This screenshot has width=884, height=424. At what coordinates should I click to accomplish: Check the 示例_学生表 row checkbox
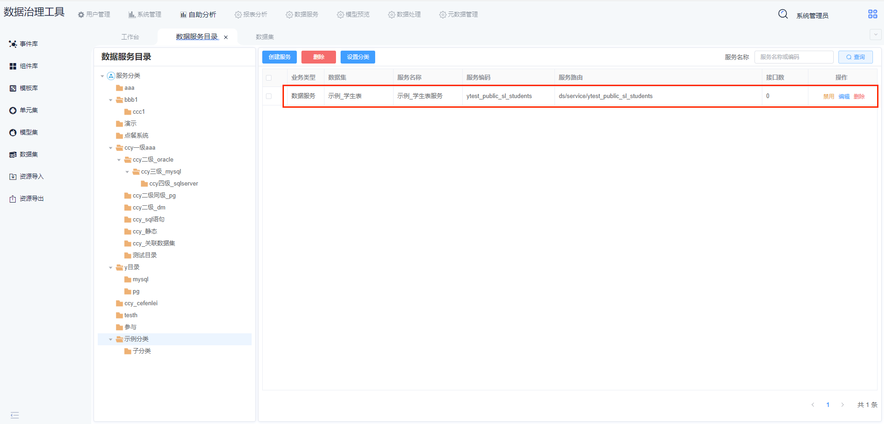(x=269, y=96)
